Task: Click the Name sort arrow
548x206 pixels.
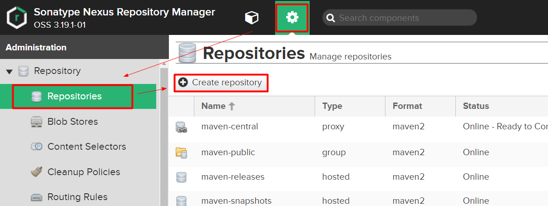Action: [x=232, y=106]
